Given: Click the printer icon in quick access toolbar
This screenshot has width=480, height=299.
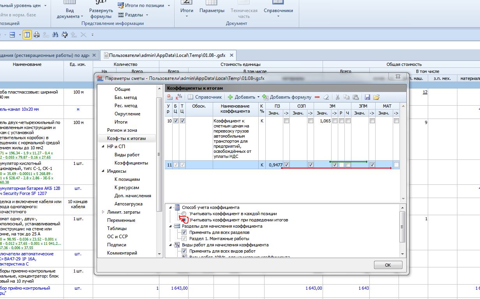Looking at the screenshot, I should pyautogui.click(x=37, y=35).
